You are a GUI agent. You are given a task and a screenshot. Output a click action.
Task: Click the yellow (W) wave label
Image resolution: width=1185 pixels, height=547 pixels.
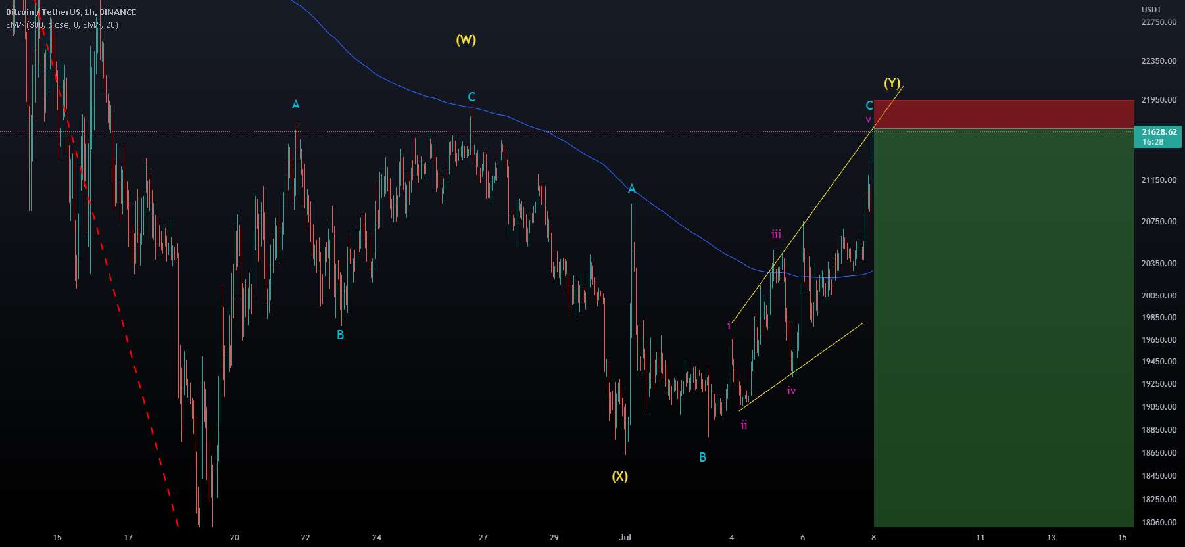466,39
